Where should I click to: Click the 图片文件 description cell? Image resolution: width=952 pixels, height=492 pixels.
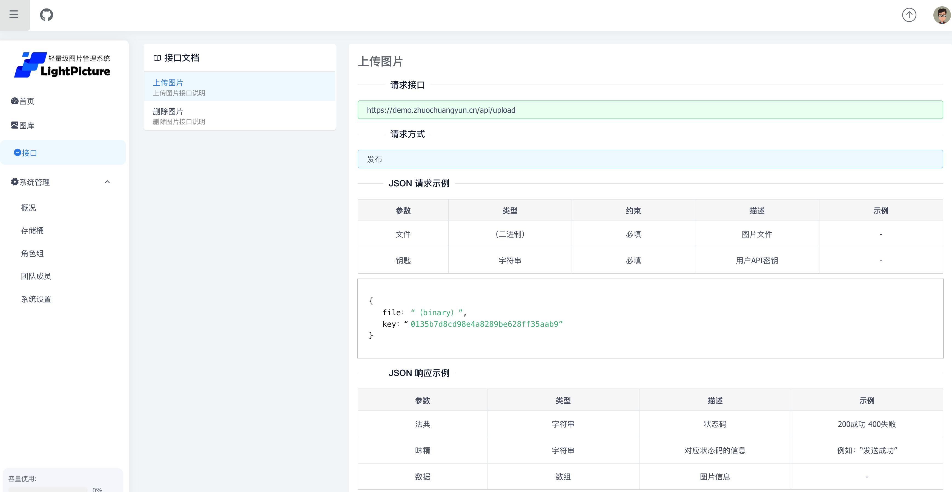[756, 234]
